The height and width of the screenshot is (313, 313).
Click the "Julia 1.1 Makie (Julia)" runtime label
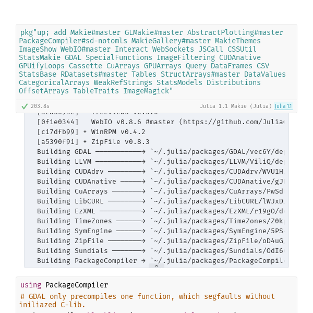(236, 106)
